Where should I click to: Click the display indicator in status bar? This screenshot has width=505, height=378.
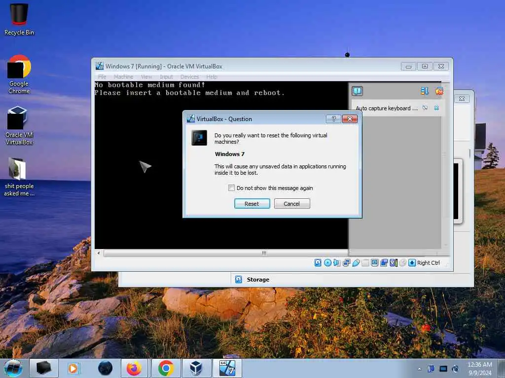[x=375, y=263]
